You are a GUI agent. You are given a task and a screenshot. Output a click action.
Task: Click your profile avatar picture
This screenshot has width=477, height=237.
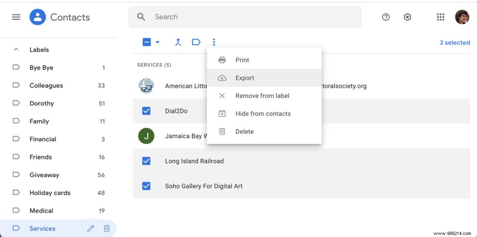pyautogui.click(x=462, y=17)
